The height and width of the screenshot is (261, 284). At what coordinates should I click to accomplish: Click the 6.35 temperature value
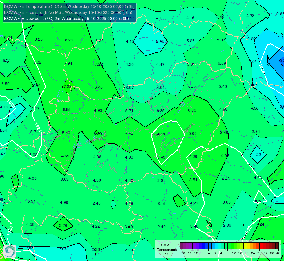click(x=161, y=111)
